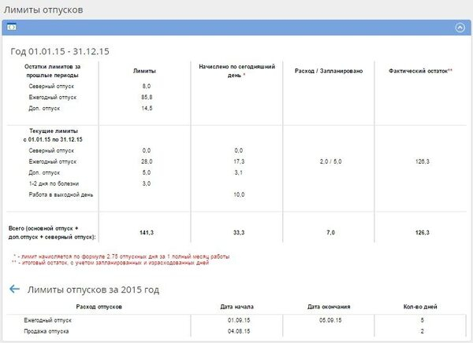Screen dimensions: 473x343
Task: Click the 'Фактический остаток' column header
Action: (x=420, y=71)
